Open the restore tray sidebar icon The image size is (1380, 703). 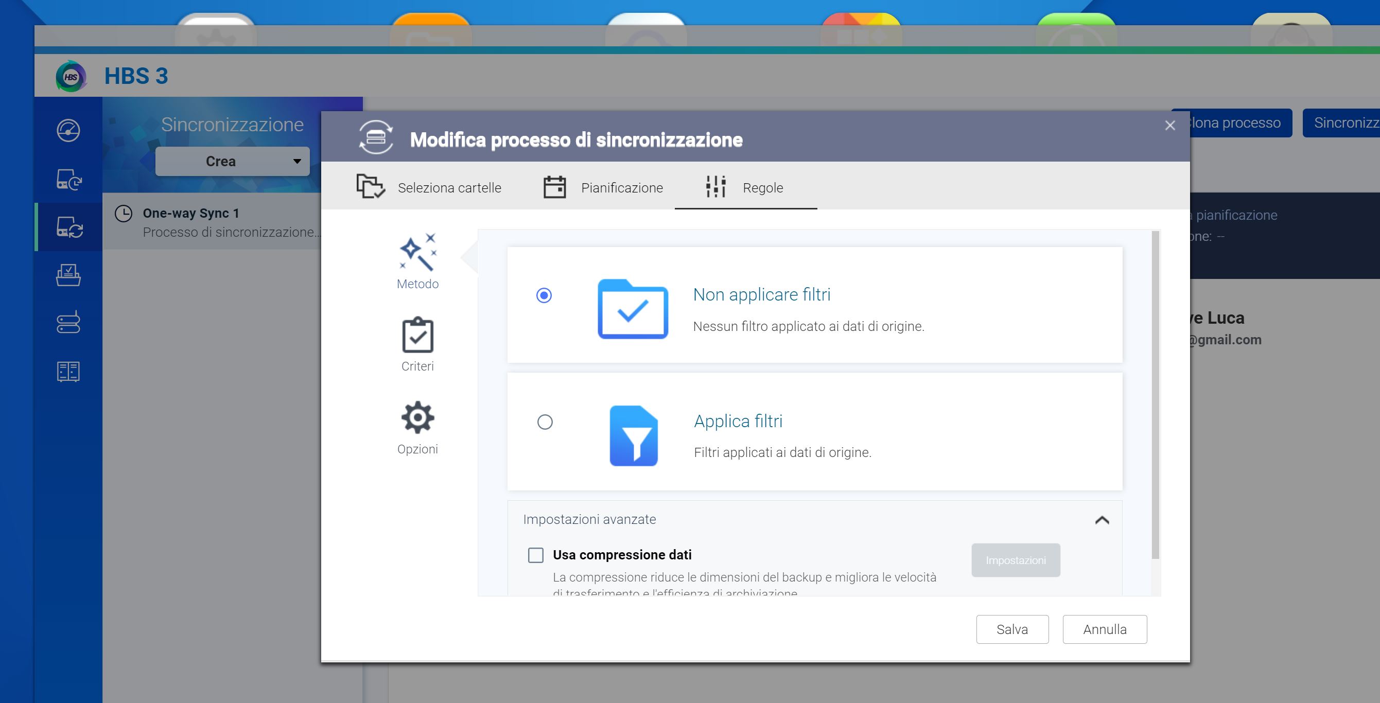68,275
